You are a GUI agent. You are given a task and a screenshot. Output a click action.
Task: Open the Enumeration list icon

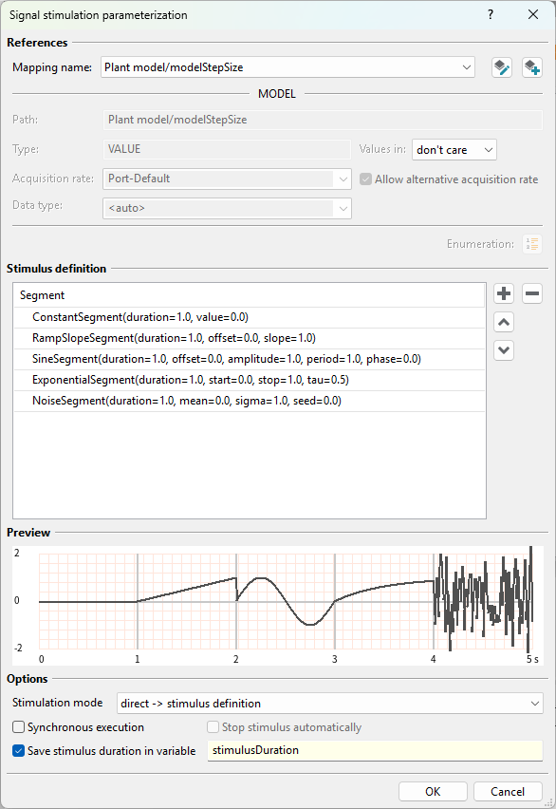coord(531,244)
